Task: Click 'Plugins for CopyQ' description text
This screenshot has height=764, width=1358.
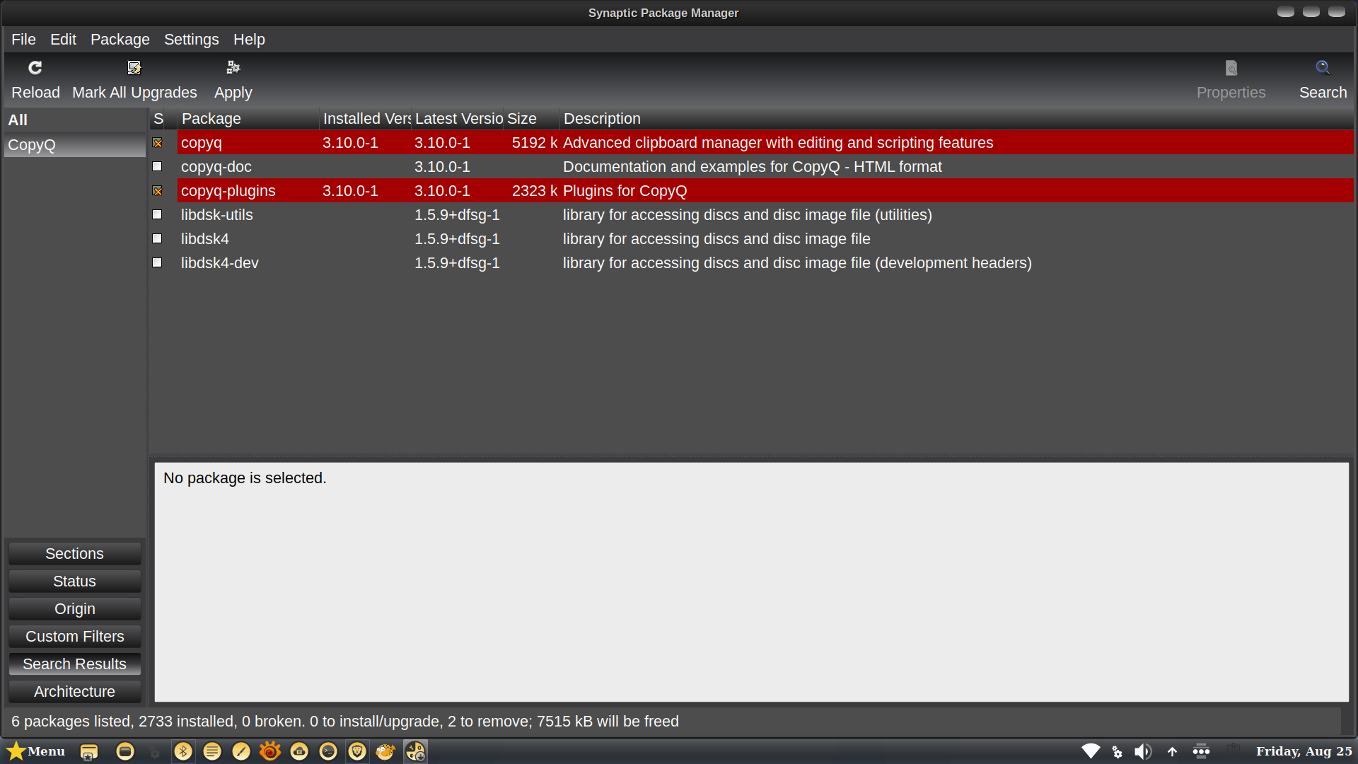Action: (x=625, y=191)
